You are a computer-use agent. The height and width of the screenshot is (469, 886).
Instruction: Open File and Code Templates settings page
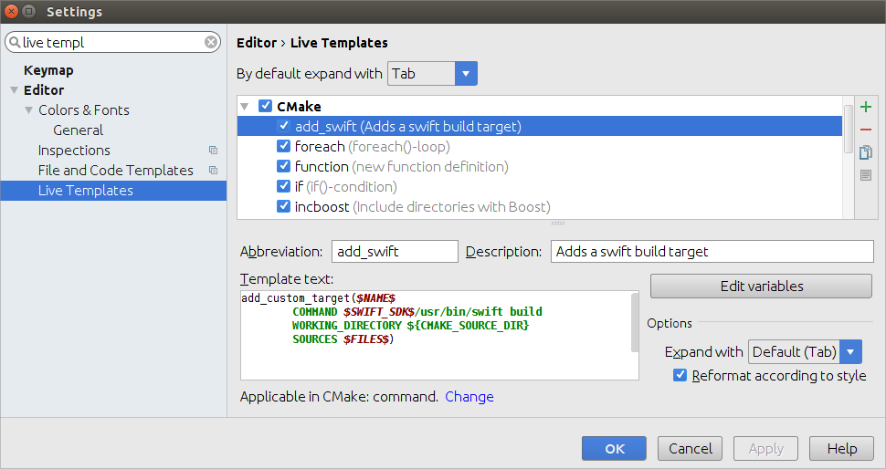pyautogui.click(x=115, y=171)
